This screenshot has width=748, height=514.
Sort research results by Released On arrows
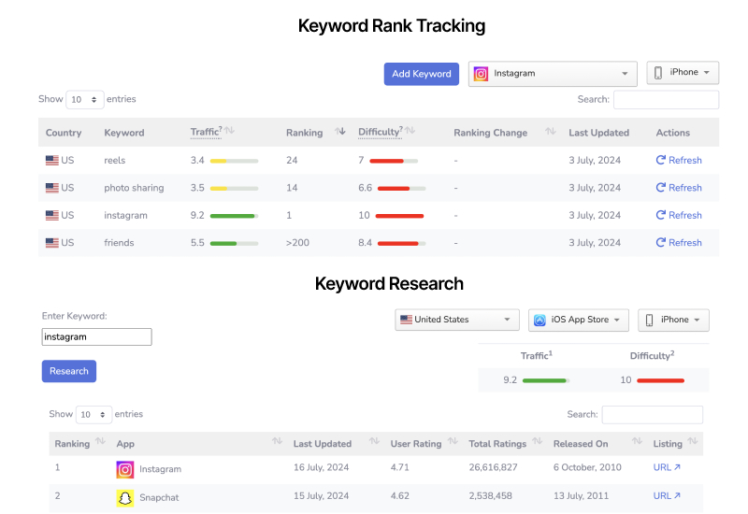tap(637, 441)
